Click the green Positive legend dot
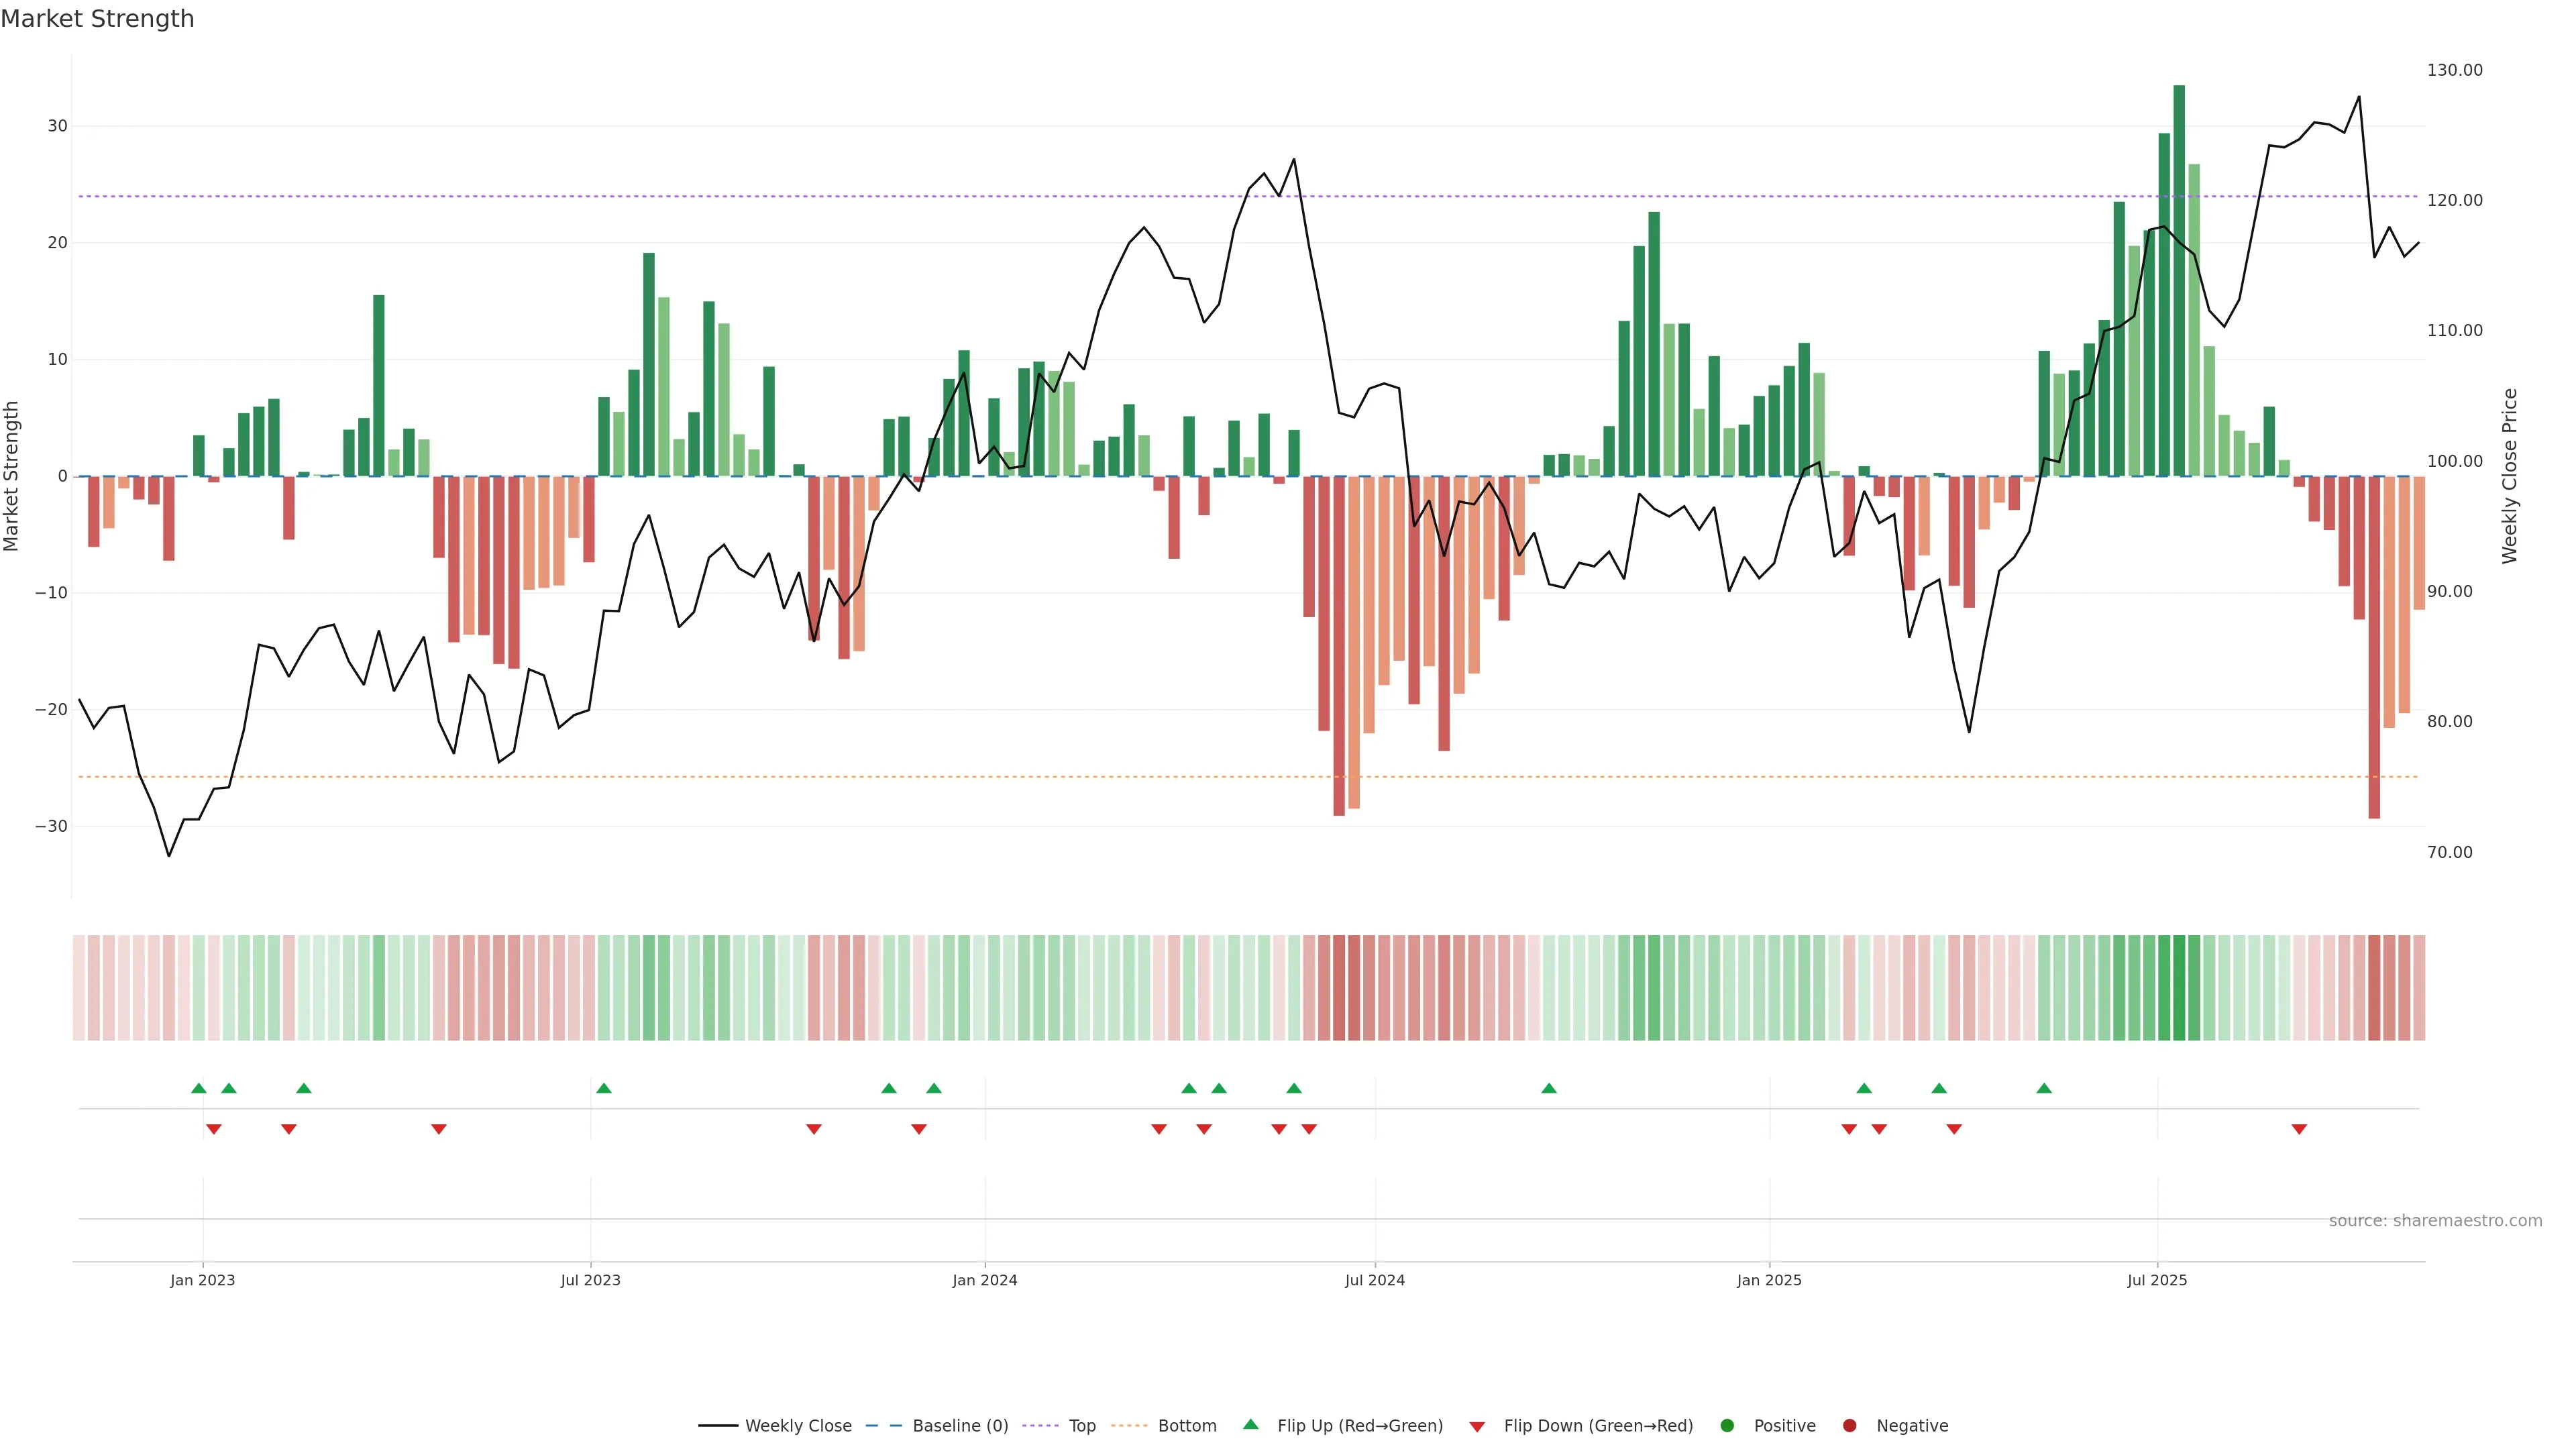The height and width of the screenshot is (1449, 2576). [1727, 1426]
